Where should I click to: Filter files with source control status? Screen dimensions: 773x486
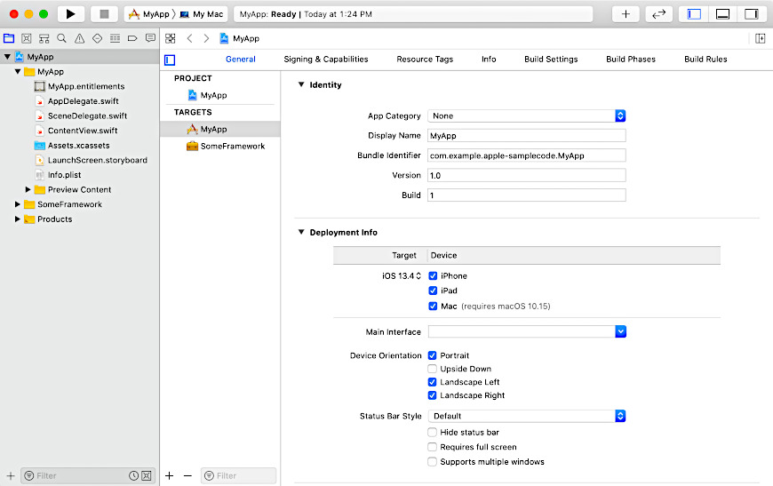pos(147,475)
